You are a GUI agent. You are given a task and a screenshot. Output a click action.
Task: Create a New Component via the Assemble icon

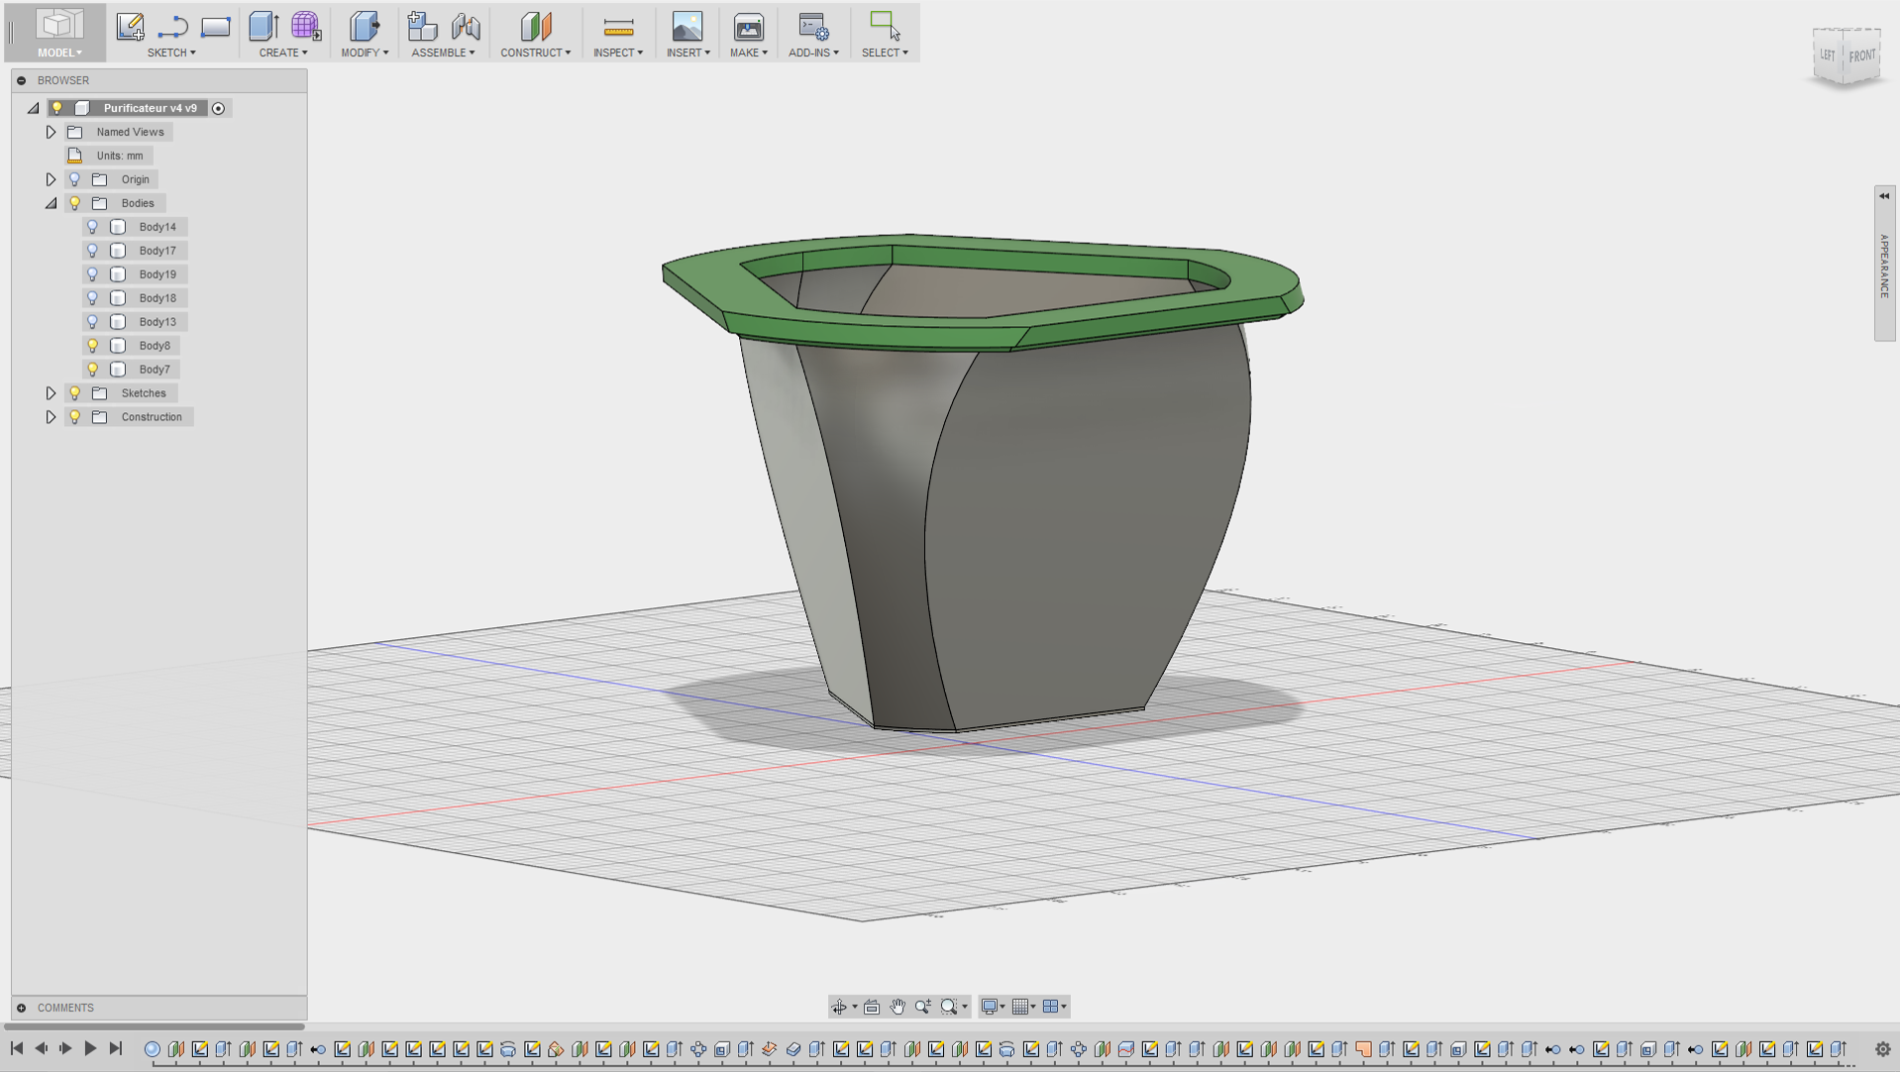[421, 26]
